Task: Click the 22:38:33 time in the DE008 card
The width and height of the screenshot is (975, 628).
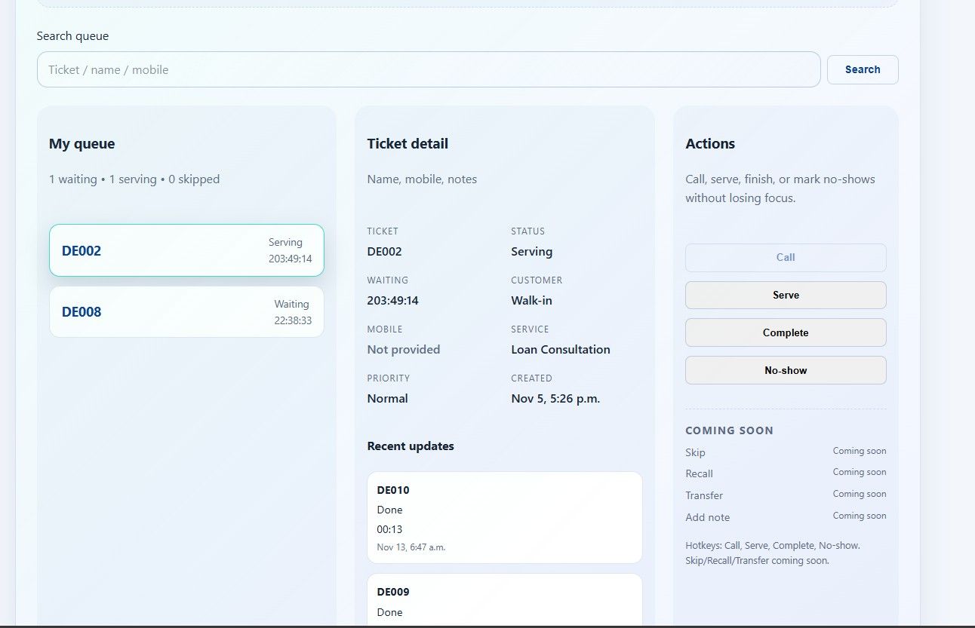Action: point(293,320)
